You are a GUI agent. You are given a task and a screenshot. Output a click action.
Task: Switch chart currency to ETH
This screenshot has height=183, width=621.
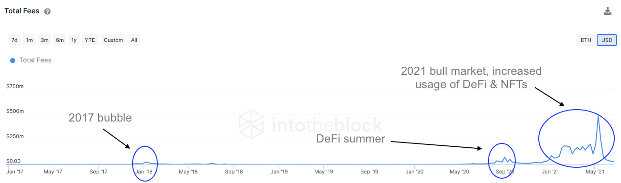click(x=586, y=40)
